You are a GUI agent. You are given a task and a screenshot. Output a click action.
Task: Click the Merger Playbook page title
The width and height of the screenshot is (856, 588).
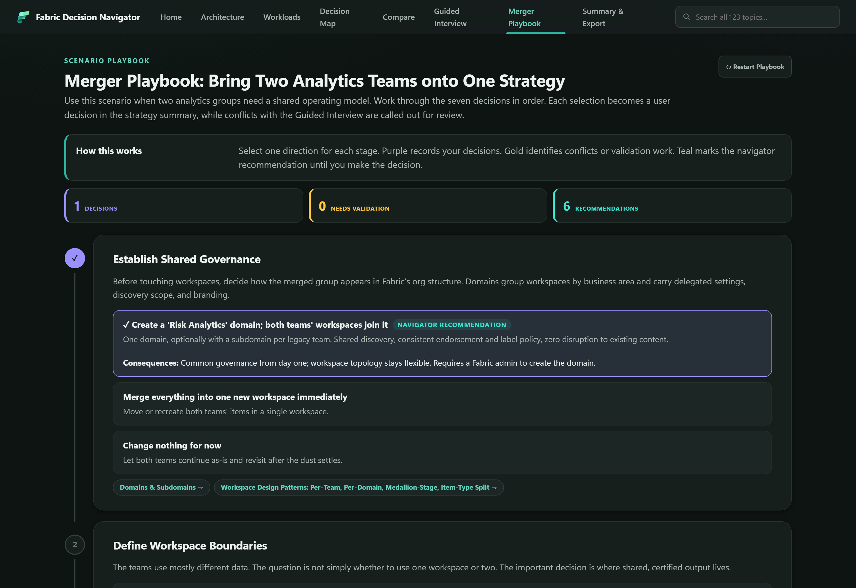pyautogui.click(x=315, y=81)
